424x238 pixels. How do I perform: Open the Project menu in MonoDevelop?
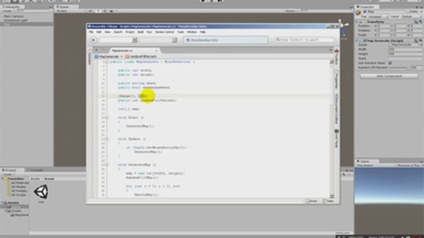(130, 32)
